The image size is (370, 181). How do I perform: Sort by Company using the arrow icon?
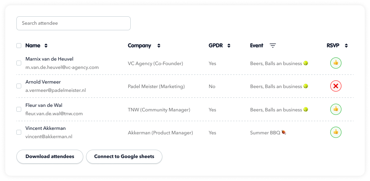point(159,46)
